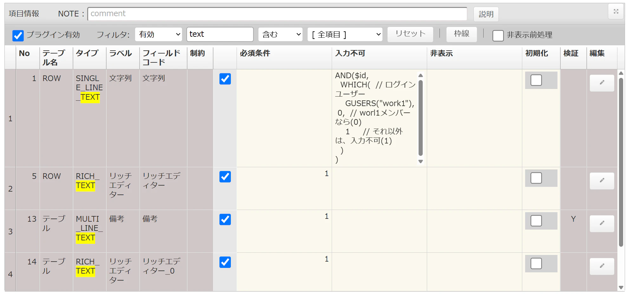632x298 pixels.
Task: Click the pencil edit icon for row No 1
Action: coord(602,83)
